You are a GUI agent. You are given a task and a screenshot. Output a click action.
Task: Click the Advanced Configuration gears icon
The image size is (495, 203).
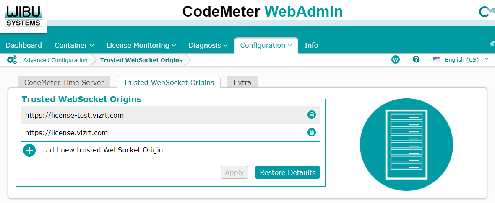point(12,60)
